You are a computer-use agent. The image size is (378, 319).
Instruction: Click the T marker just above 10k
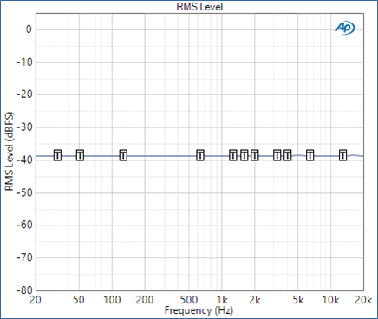coord(342,155)
